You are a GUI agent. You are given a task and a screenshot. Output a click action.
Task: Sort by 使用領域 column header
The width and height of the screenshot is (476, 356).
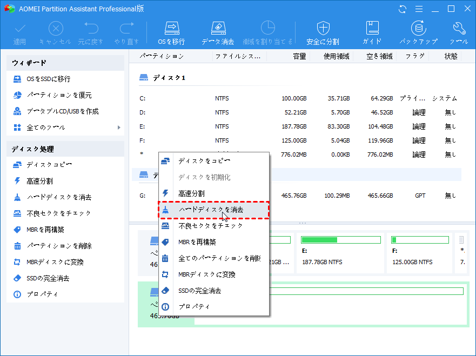337,56
